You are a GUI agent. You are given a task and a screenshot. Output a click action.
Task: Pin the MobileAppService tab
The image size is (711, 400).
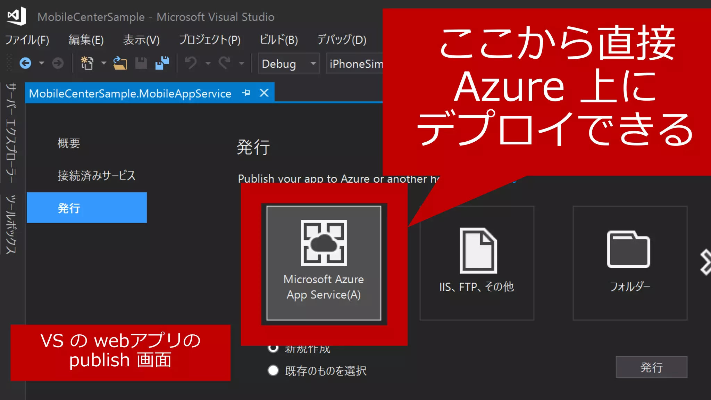click(x=246, y=93)
